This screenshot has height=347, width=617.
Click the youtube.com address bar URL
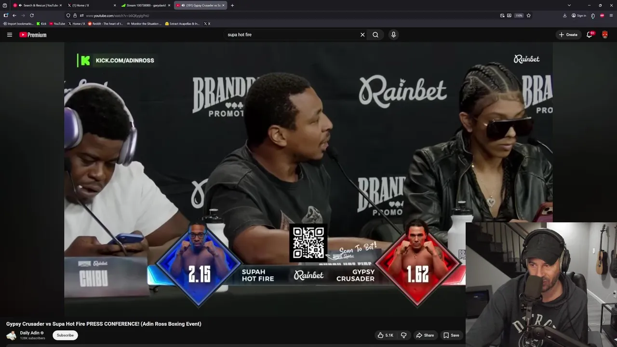click(118, 15)
